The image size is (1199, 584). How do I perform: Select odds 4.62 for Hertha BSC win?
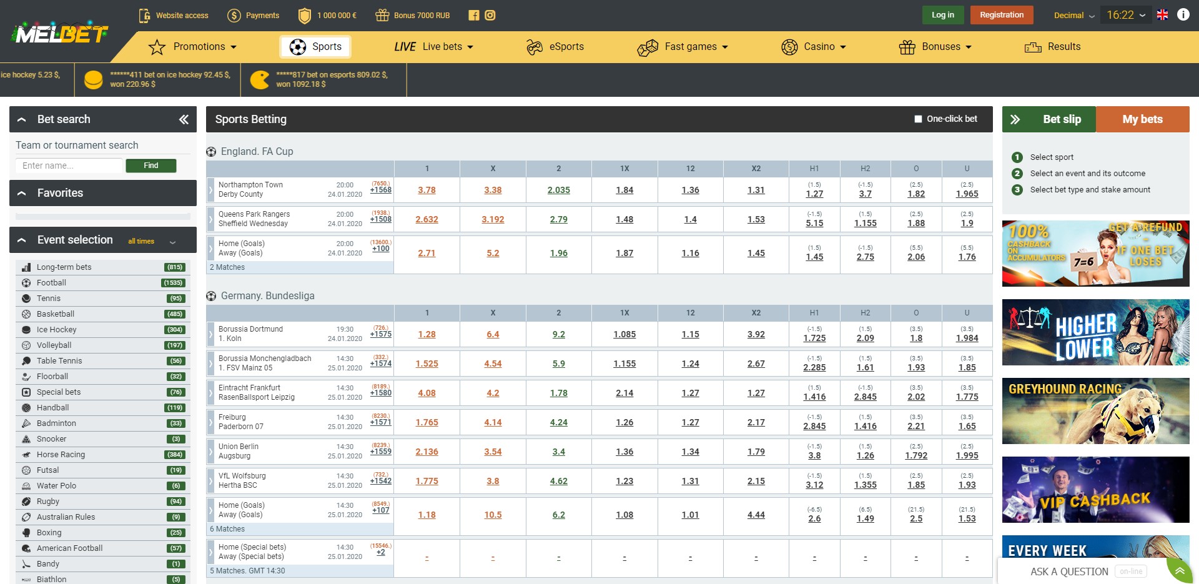(x=559, y=482)
